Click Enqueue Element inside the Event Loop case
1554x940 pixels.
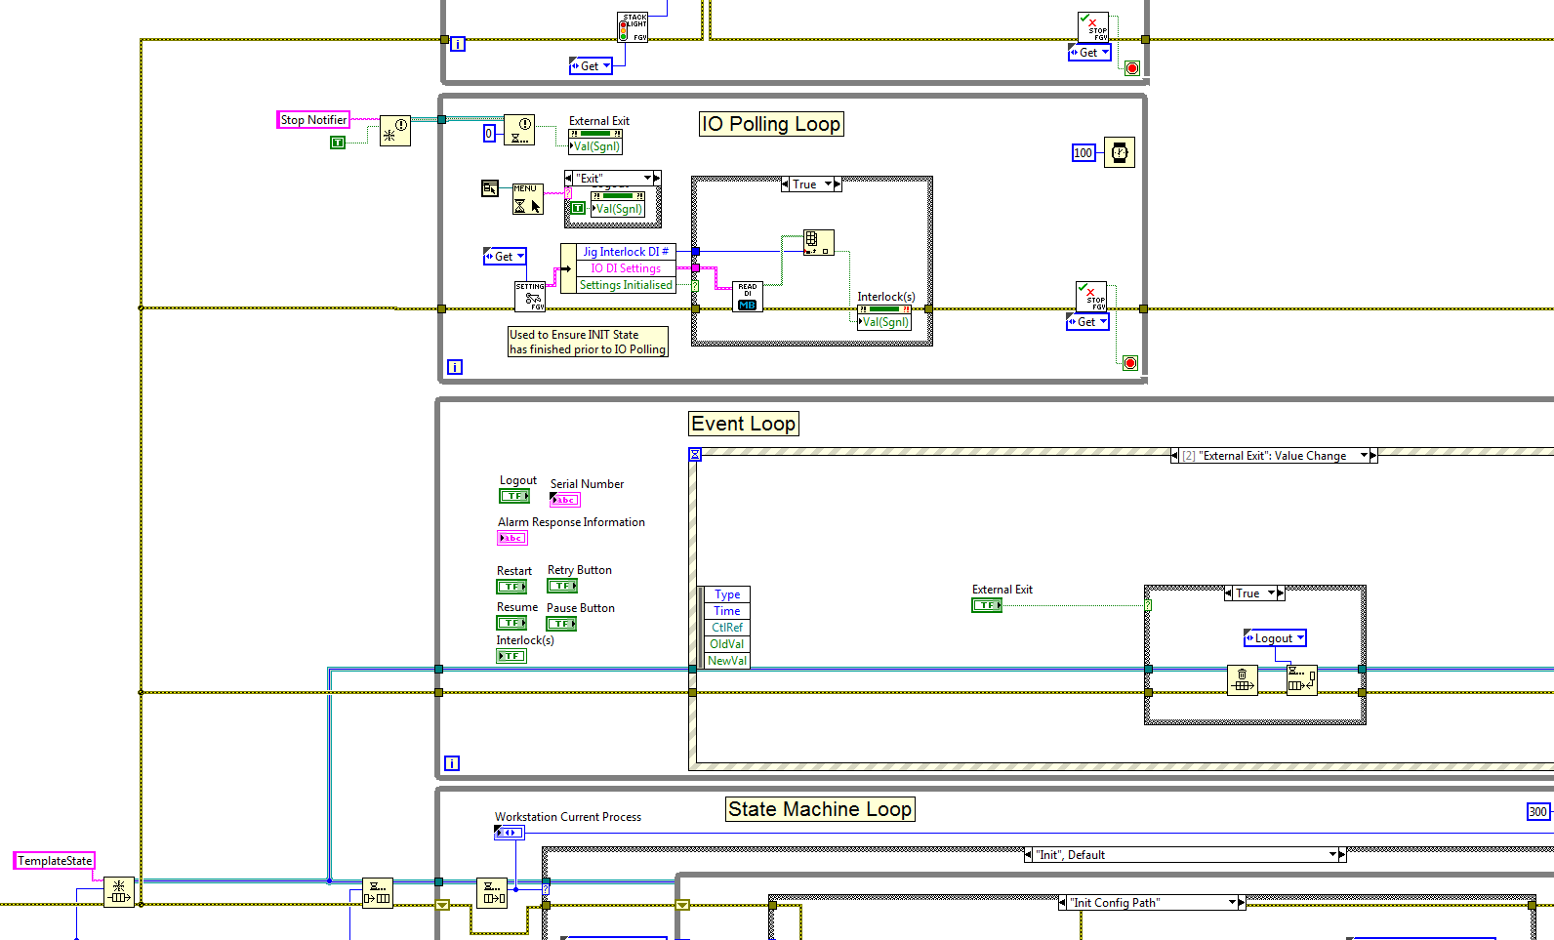[1302, 680]
